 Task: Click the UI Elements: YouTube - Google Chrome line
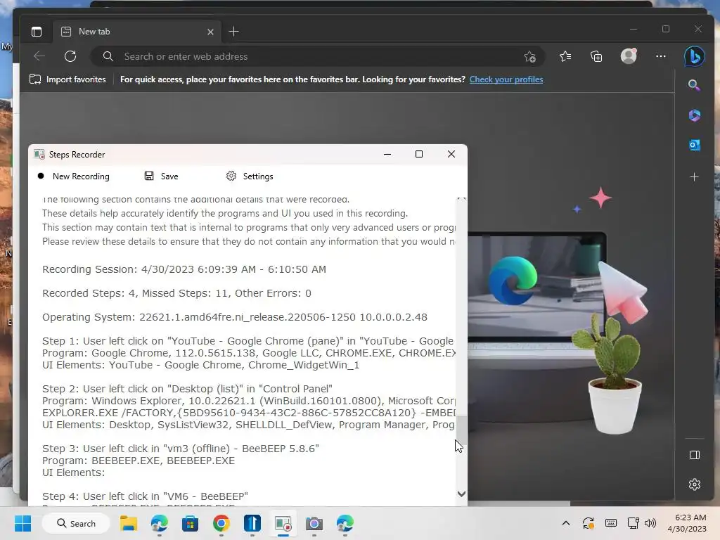(x=200, y=365)
